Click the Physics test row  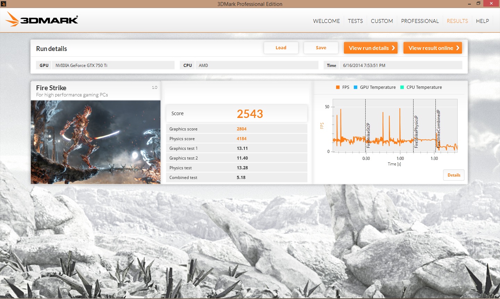point(237,168)
